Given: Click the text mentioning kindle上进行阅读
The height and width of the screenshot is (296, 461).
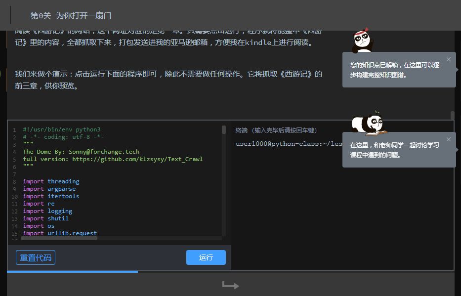Looking at the screenshot, I should pos(164,42).
